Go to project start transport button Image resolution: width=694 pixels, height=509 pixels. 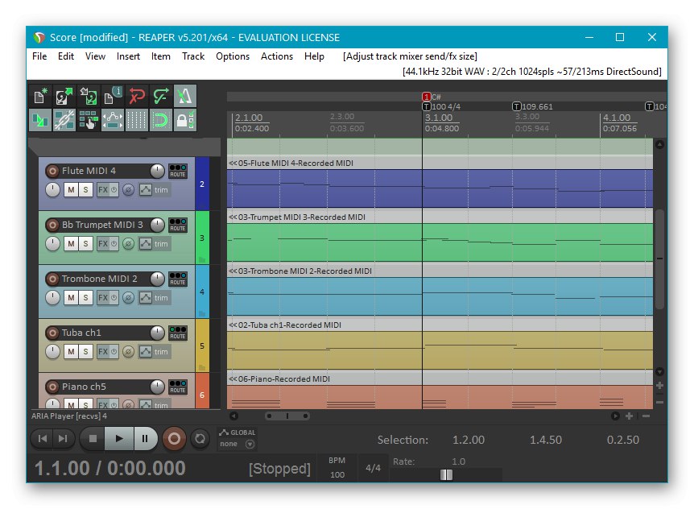tap(43, 439)
